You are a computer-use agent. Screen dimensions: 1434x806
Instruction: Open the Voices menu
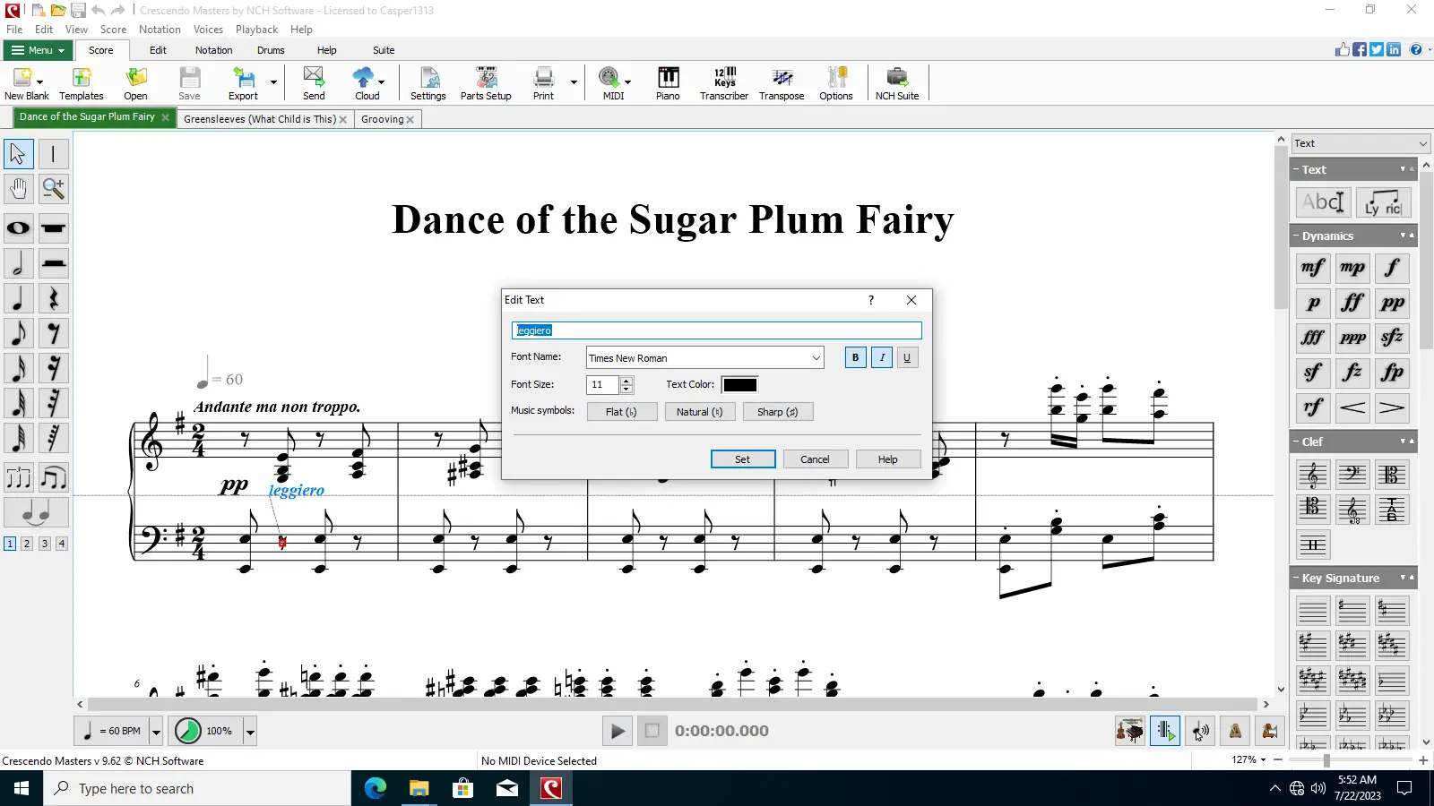[x=208, y=30]
